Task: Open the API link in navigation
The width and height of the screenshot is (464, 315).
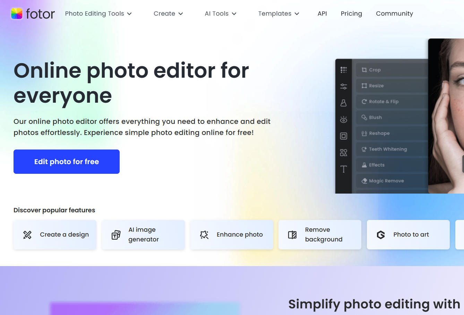Action: pos(322,14)
